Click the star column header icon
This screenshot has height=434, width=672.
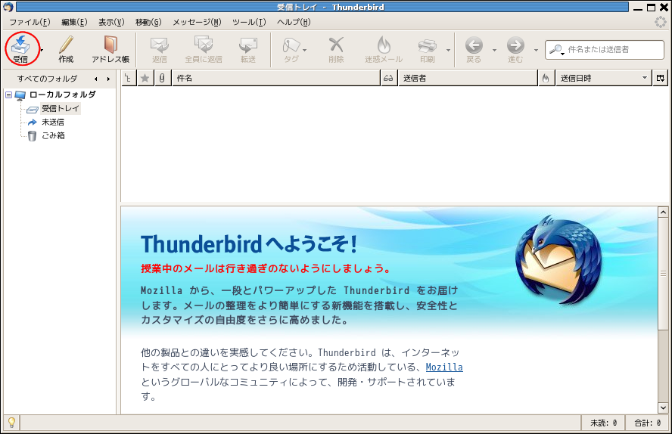(145, 78)
